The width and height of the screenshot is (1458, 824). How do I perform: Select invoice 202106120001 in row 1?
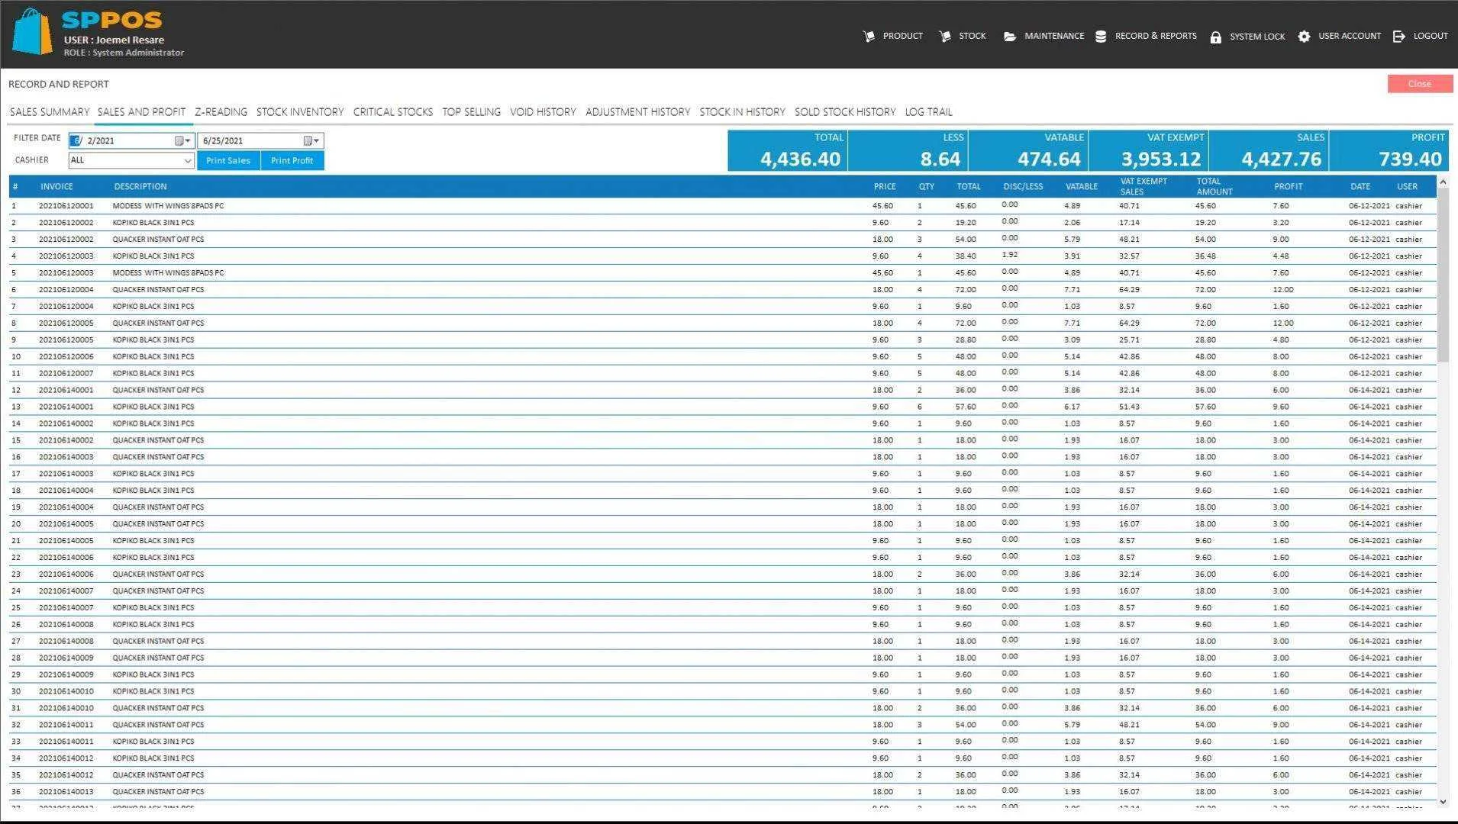coord(66,206)
